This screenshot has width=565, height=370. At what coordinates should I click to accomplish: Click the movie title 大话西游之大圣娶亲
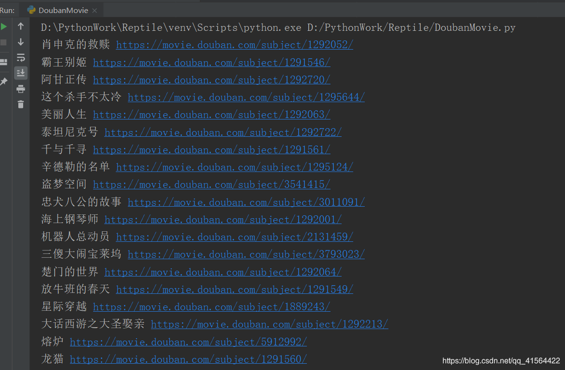pyautogui.click(x=93, y=324)
